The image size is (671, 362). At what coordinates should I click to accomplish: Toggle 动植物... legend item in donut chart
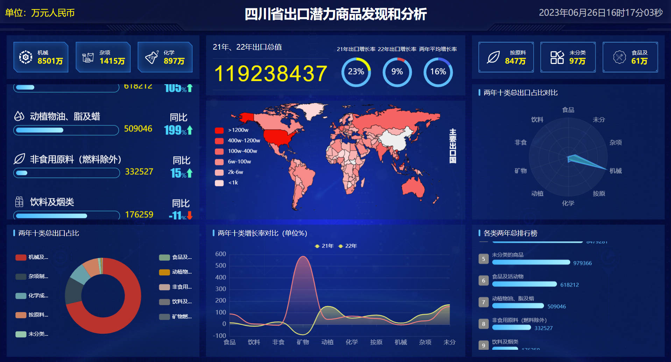click(x=175, y=272)
